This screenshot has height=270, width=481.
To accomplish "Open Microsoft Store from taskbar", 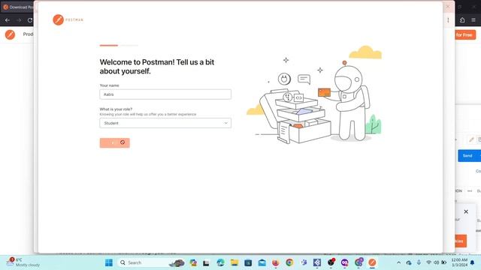I will (248, 262).
